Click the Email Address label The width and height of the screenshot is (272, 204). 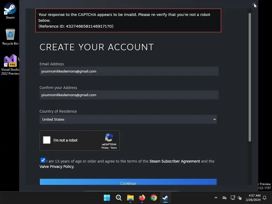[52, 64]
